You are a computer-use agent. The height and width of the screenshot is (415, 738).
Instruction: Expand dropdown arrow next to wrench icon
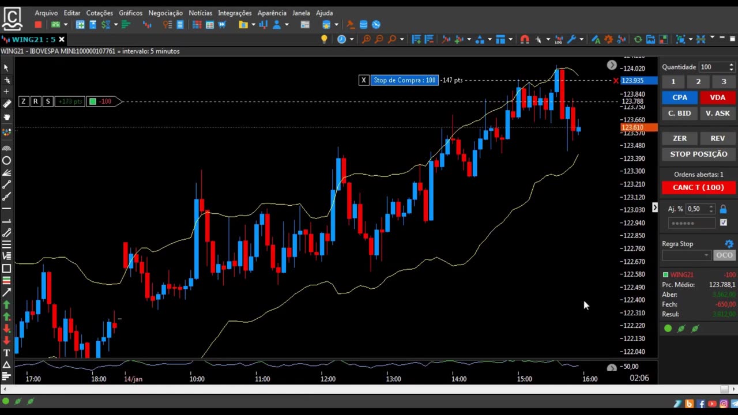[581, 39]
